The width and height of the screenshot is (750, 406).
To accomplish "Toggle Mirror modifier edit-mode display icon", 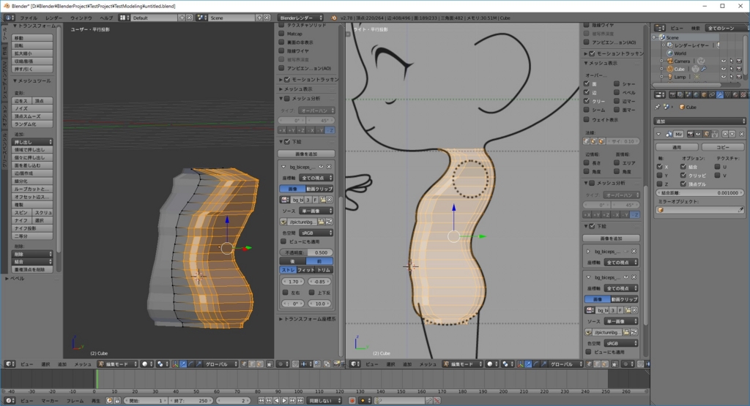I will tap(707, 134).
